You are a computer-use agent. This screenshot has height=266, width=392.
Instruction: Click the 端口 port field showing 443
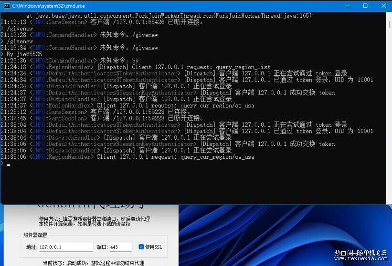coord(120,247)
